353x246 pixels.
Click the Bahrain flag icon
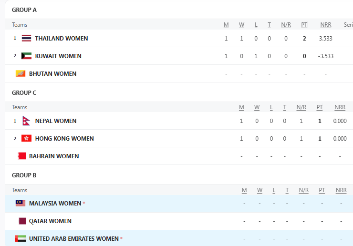[21, 156]
